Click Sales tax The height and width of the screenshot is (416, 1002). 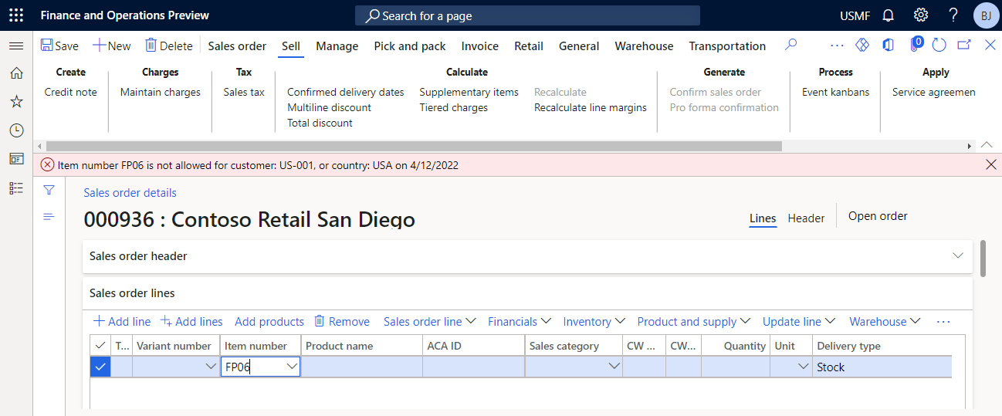click(244, 92)
